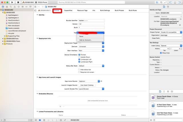Switch to the Build Settings tab
183x122 pixels.
tap(104, 10)
